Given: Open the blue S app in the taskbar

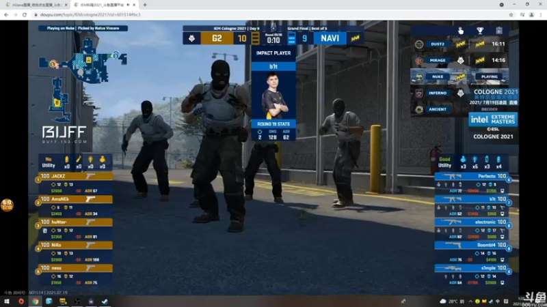Looking at the screenshot, I should (x=49, y=302).
